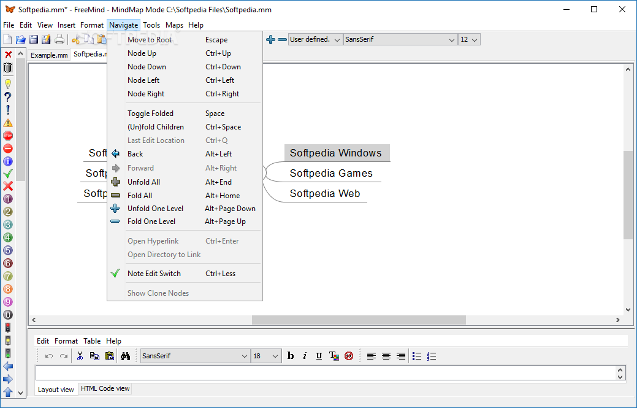Cut text with scissors in note editor

pos(80,356)
